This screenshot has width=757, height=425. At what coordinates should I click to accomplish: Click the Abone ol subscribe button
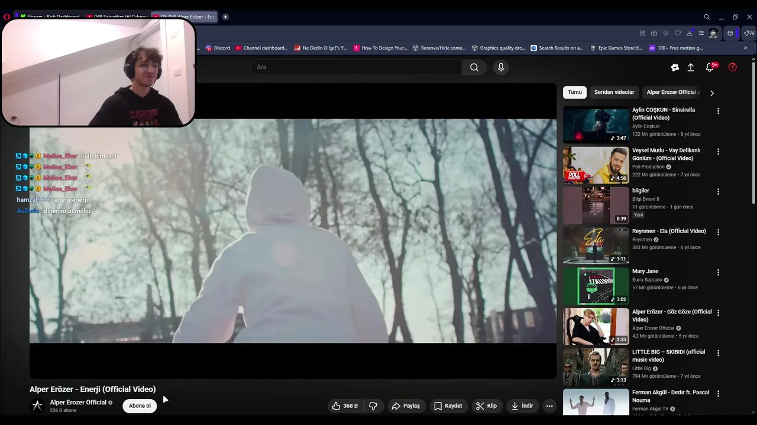140,406
